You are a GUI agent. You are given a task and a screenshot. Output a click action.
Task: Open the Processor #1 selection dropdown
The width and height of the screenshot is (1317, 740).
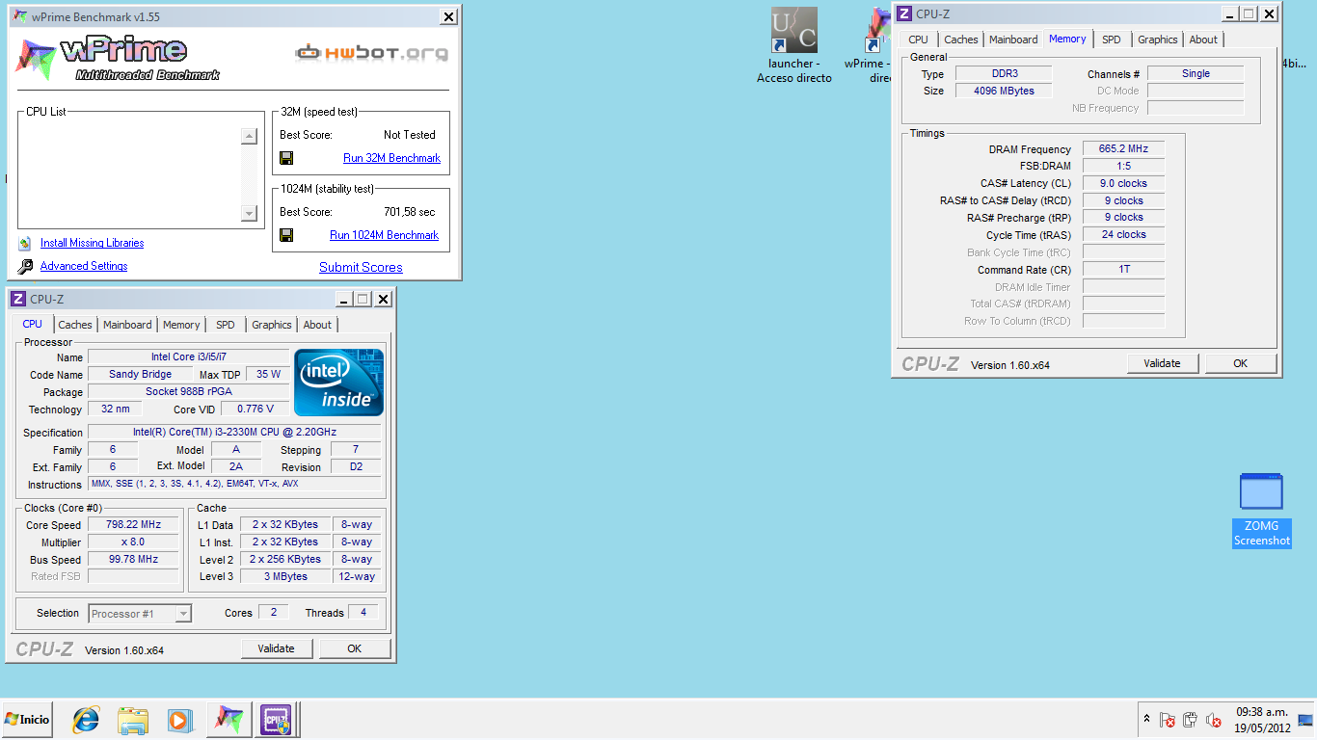click(x=140, y=614)
